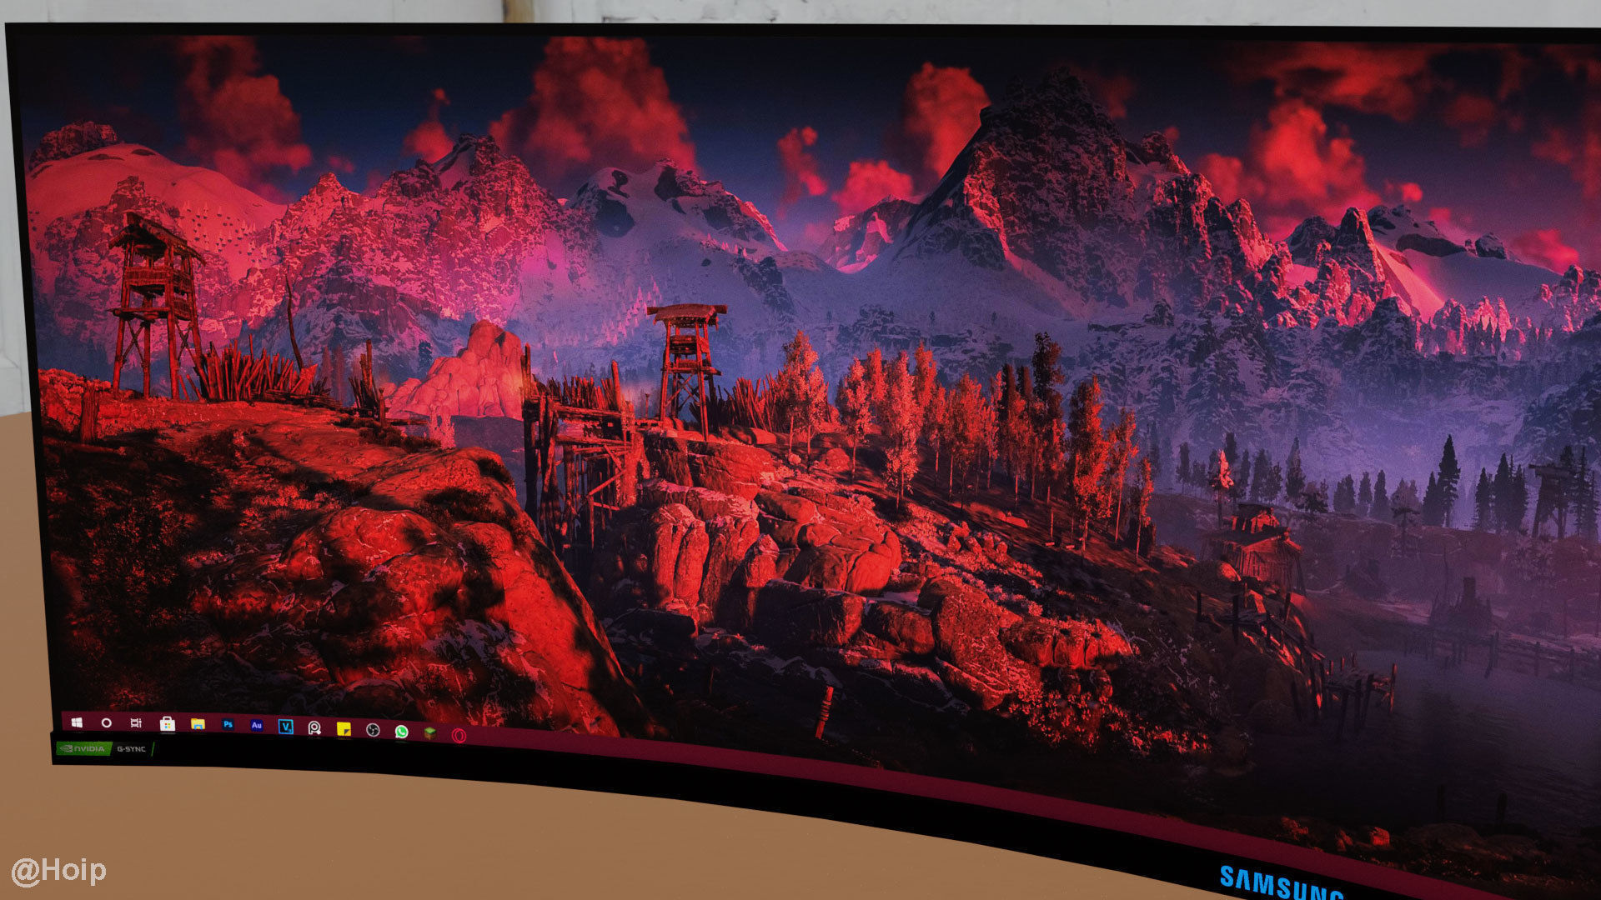Screen dimensions: 1601x900
Task: Open Vegas Pro from taskbar
Action: pyautogui.click(x=285, y=727)
